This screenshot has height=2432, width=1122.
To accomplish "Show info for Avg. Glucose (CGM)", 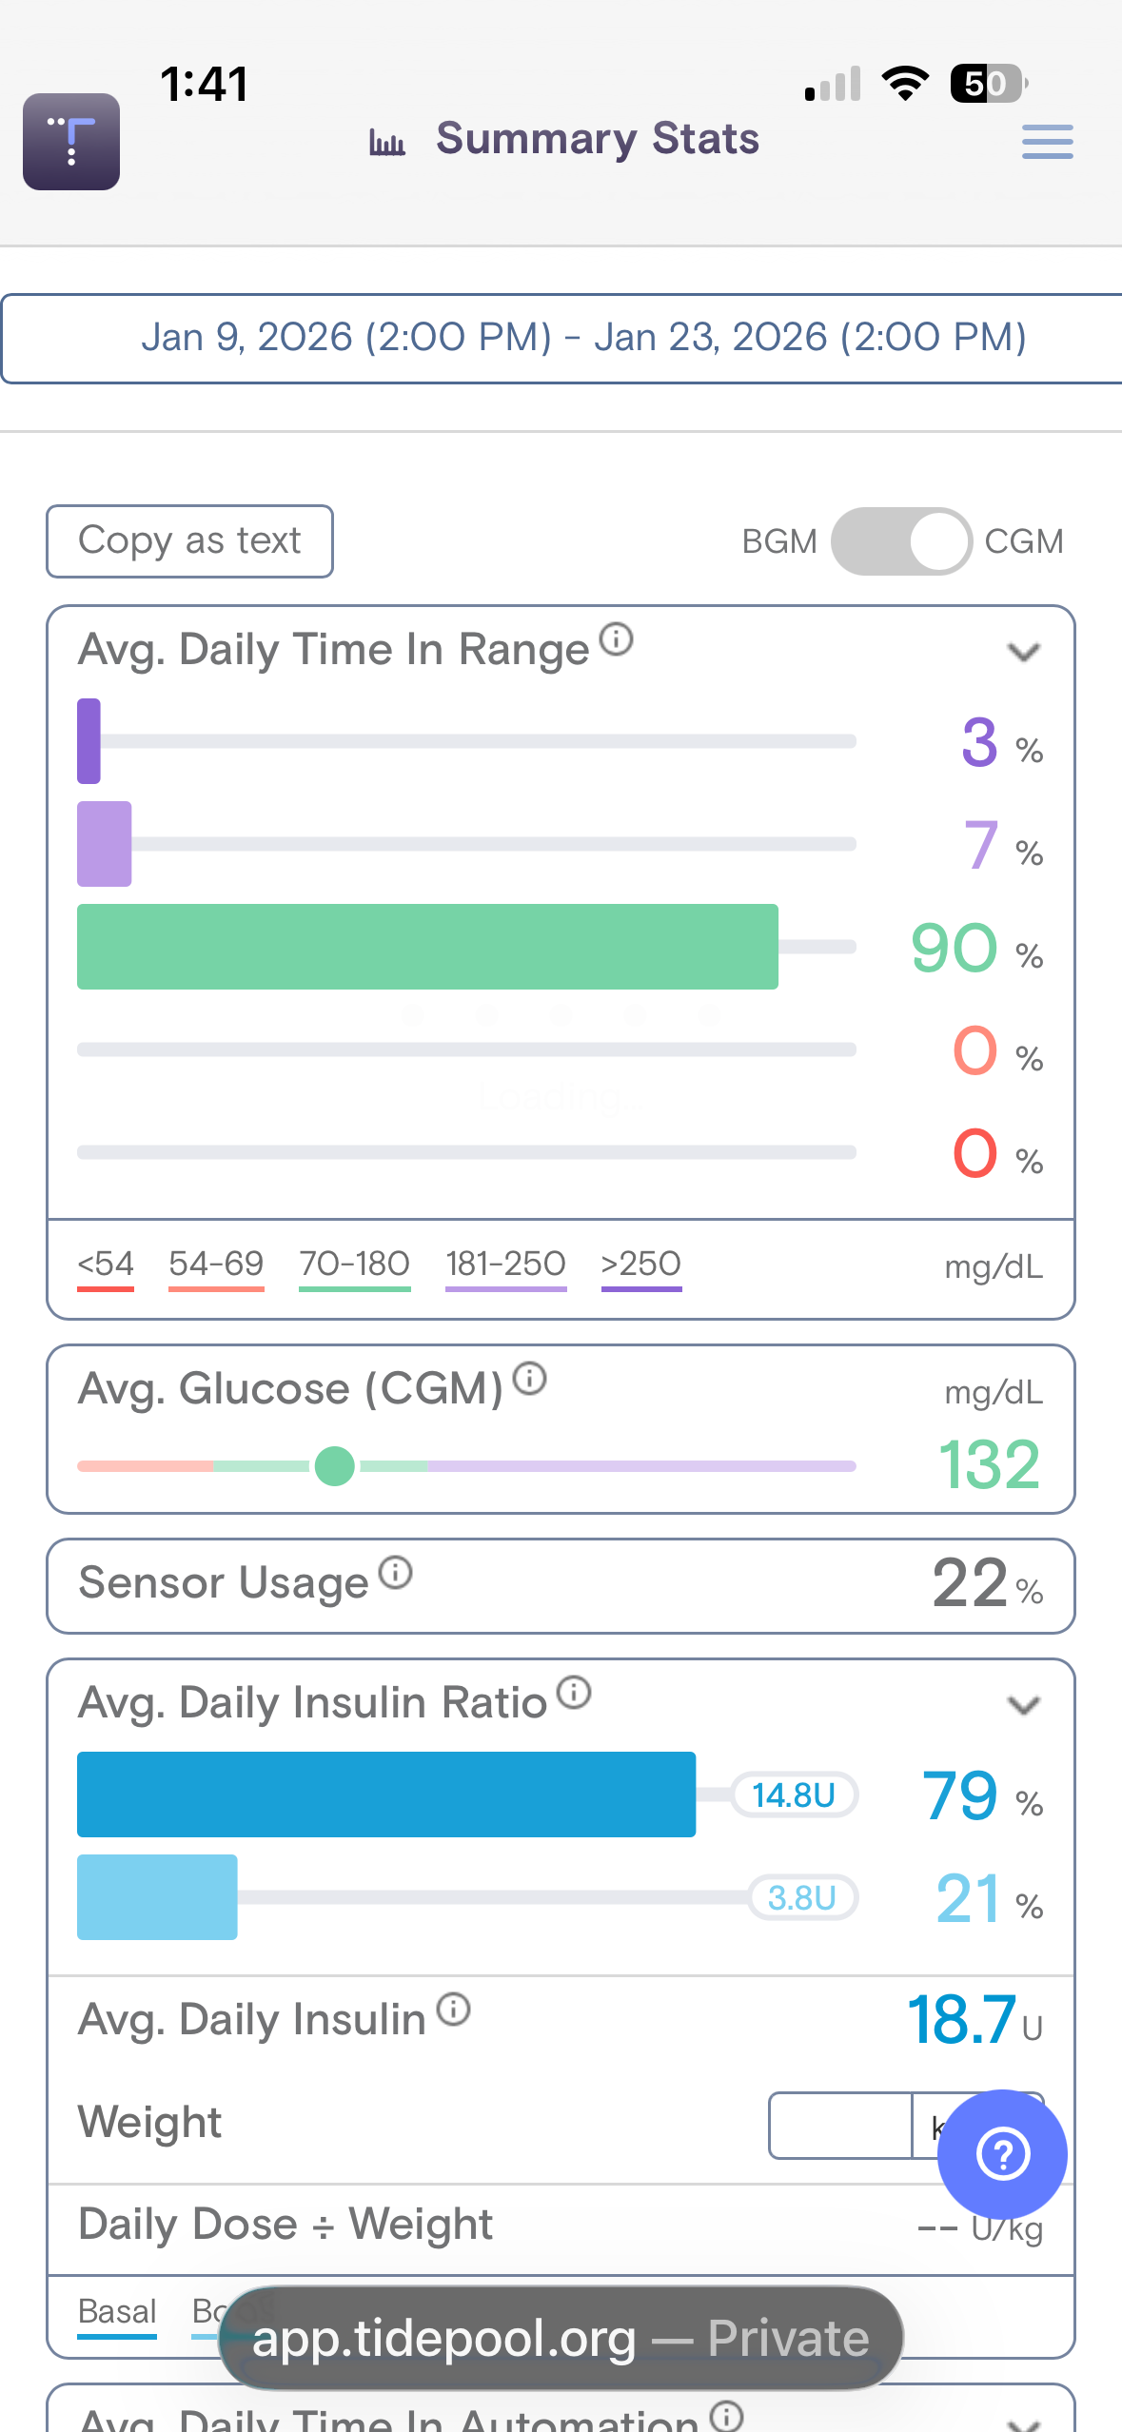I will (530, 1378).
